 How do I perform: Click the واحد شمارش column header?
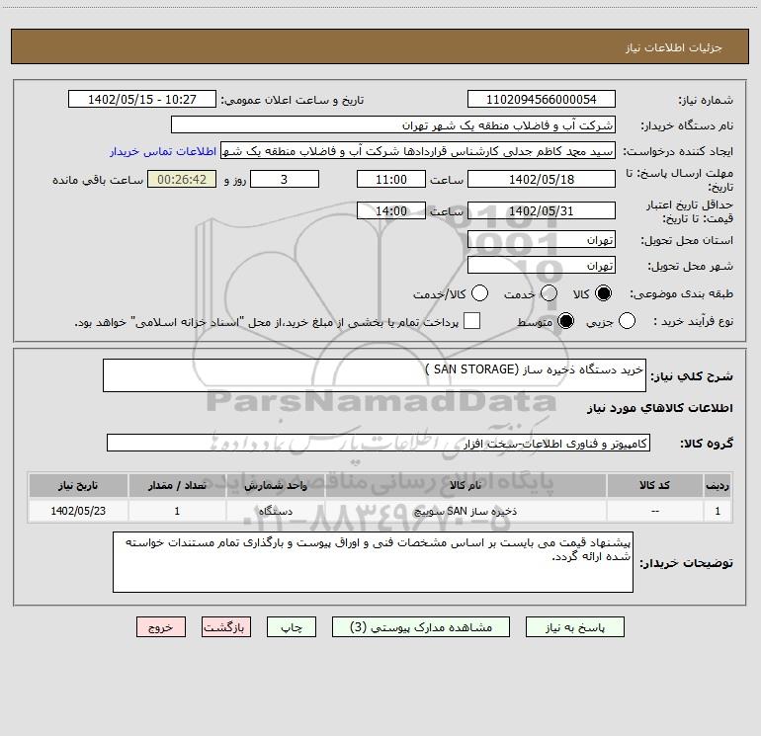275,485
